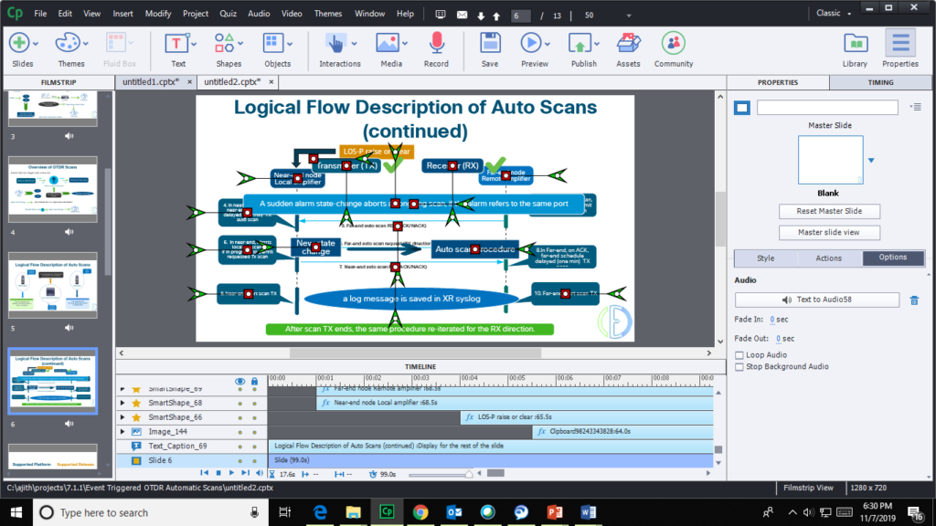This screenshot has width=936, height=526.
Task: Open Word from the taskbar
Action: coord(588,512)
